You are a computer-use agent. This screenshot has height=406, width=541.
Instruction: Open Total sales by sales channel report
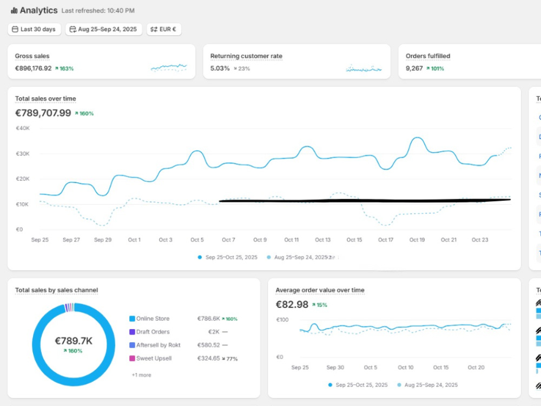click(57, 290)
